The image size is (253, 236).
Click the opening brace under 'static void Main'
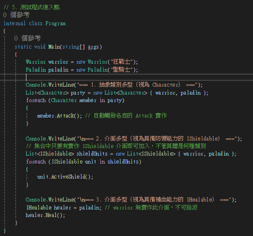coord(16,54)
